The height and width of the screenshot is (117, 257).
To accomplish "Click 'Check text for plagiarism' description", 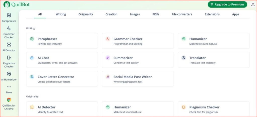I will click(204, 112).
